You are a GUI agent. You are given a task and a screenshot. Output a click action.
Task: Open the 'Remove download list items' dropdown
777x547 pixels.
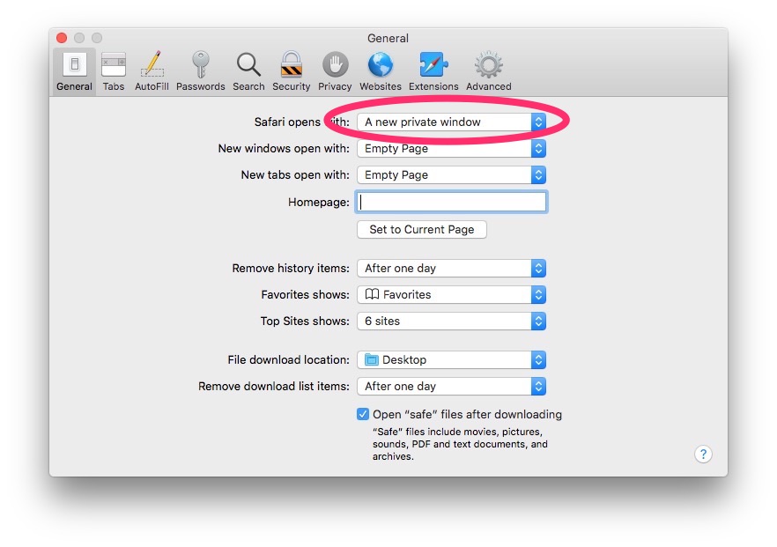451,386
